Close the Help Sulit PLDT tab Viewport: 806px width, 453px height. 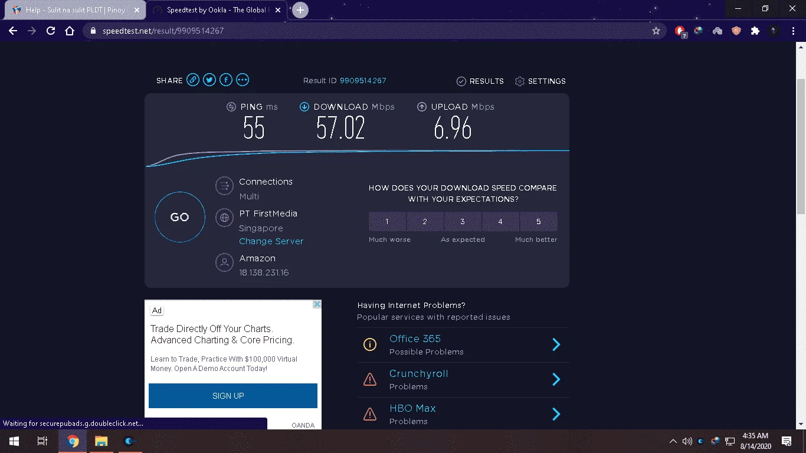(137, 10)
